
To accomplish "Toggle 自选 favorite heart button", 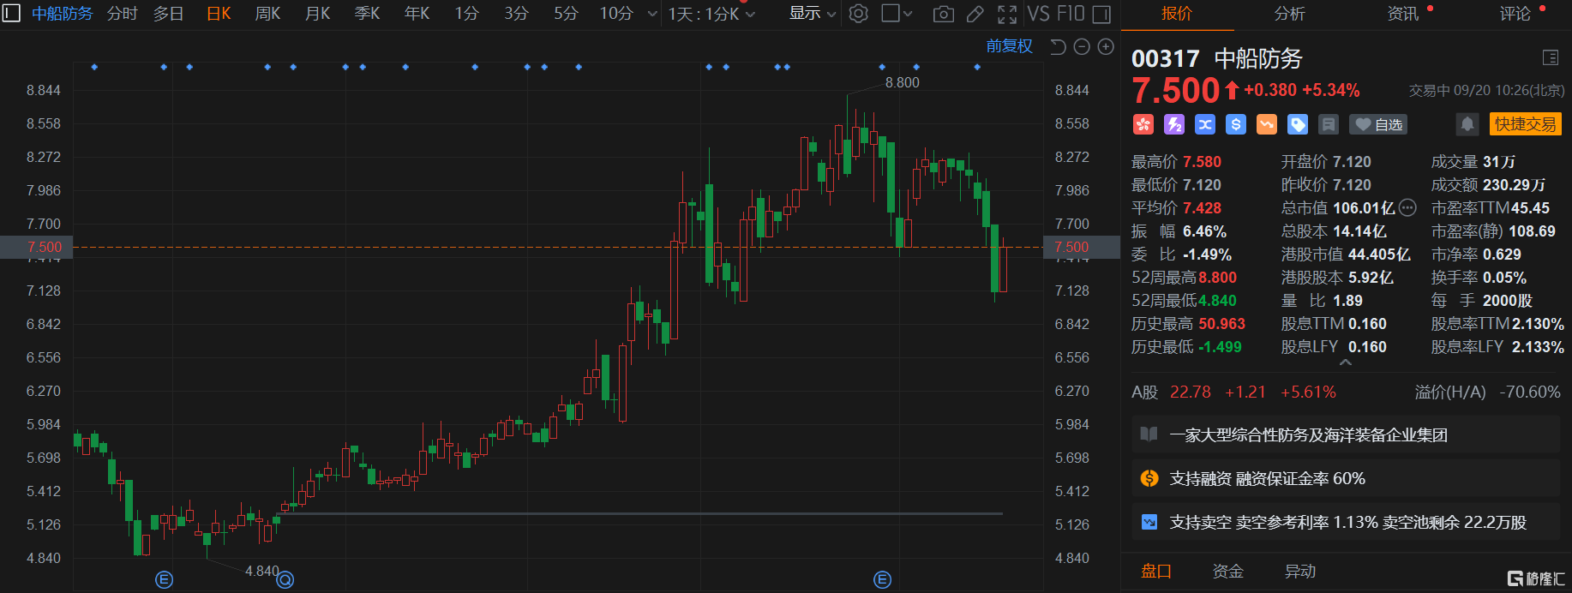I will pos(1378,124).
